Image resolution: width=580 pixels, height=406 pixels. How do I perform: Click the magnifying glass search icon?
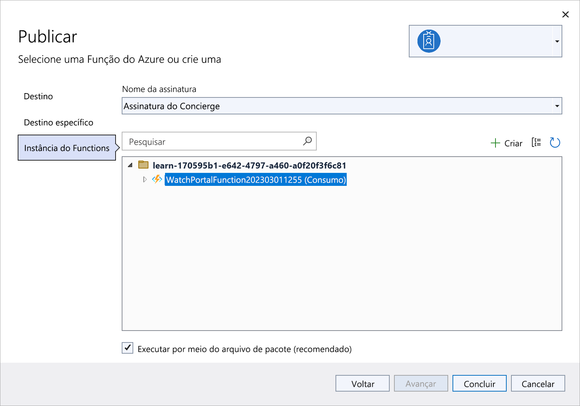307,141
